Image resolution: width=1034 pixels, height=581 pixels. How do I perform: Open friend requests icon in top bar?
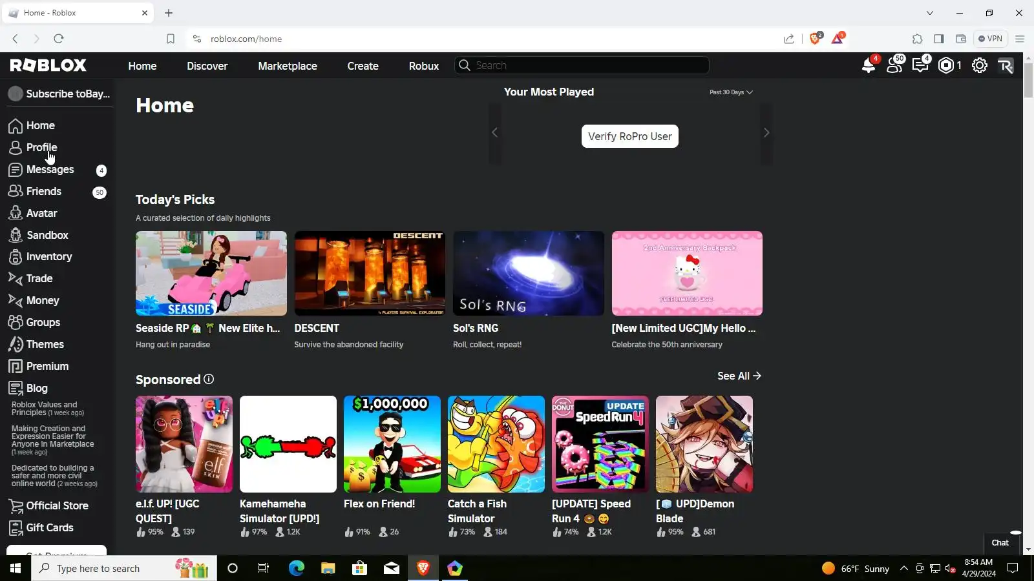pyautogui.click(x=895, y=65)
